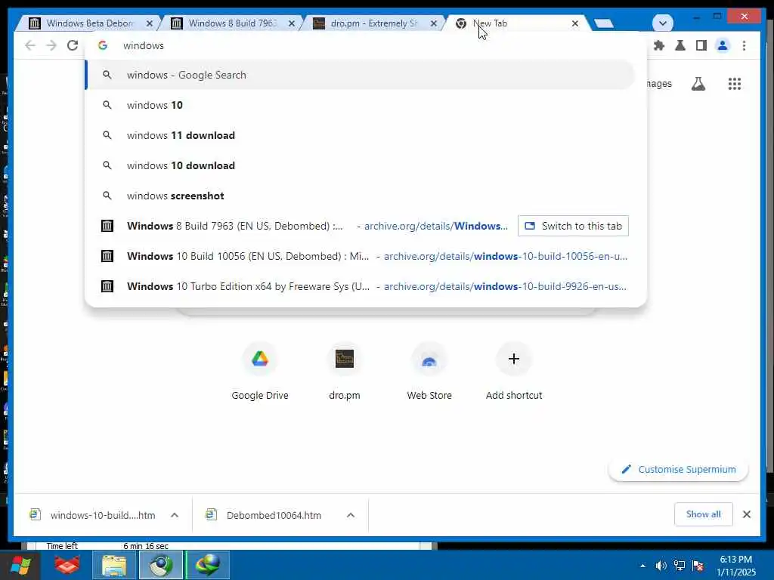The width and height of the screenshot is (774, 580).
Task: Close the New Tab tab
Action: 575,23
